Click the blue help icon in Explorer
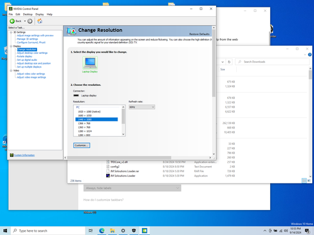 tap(310, 55)
